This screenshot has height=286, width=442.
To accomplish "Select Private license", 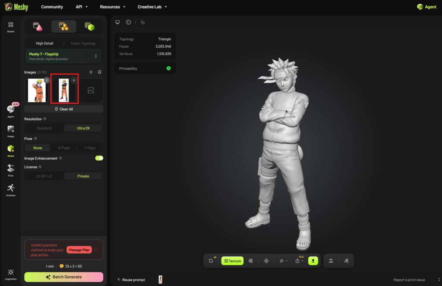I will tap(83, 176).
